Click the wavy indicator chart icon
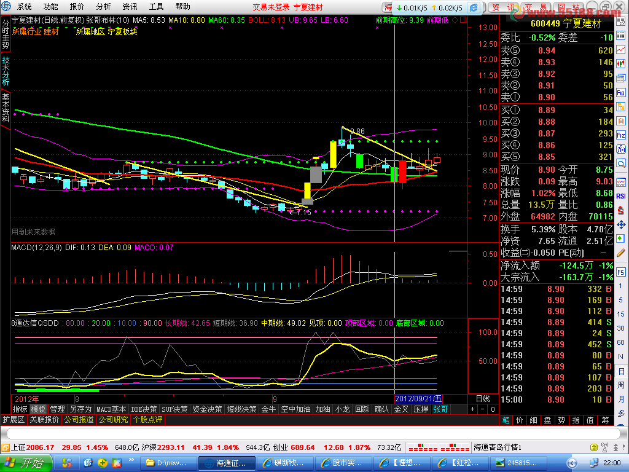The height and width of the screenshot is (472, 629). [621, 182]
